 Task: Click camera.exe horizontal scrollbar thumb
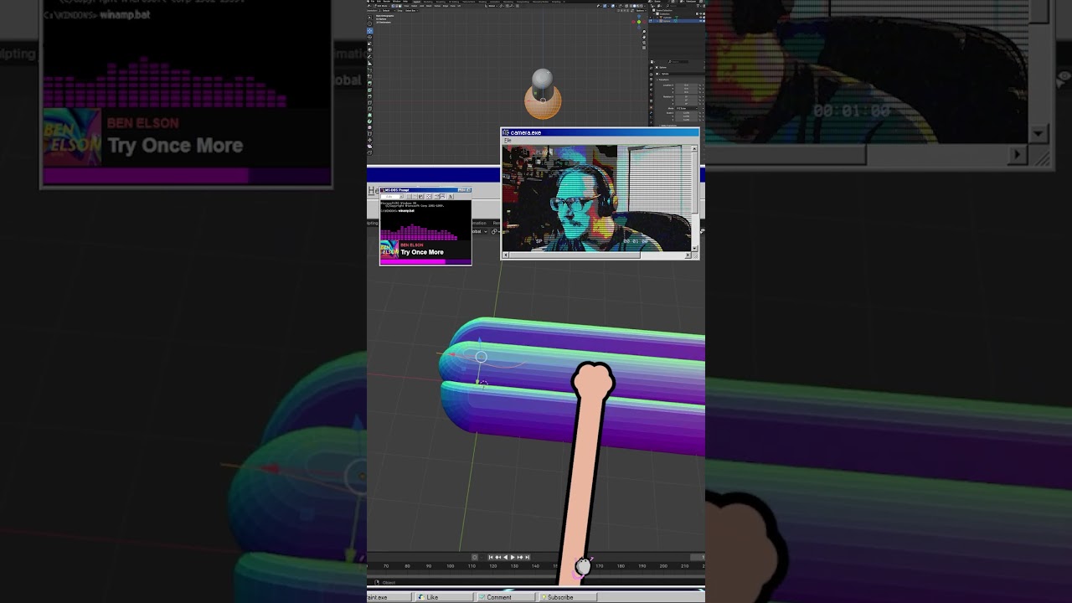click(x=574, y=255)
